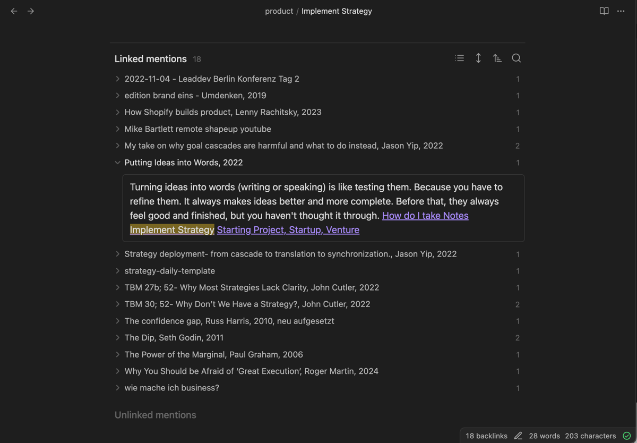This screenshot has width=637, height=443.
Task: Collapse results list icon in Linked mentions
Action: (460, 58)
